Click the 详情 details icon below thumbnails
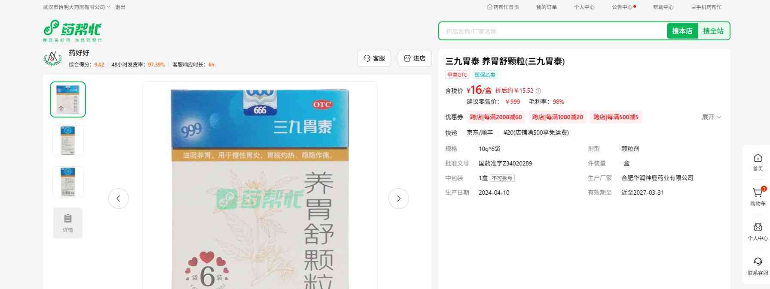The height and width of the screenshot is (289, 770). tap(68, 223)
